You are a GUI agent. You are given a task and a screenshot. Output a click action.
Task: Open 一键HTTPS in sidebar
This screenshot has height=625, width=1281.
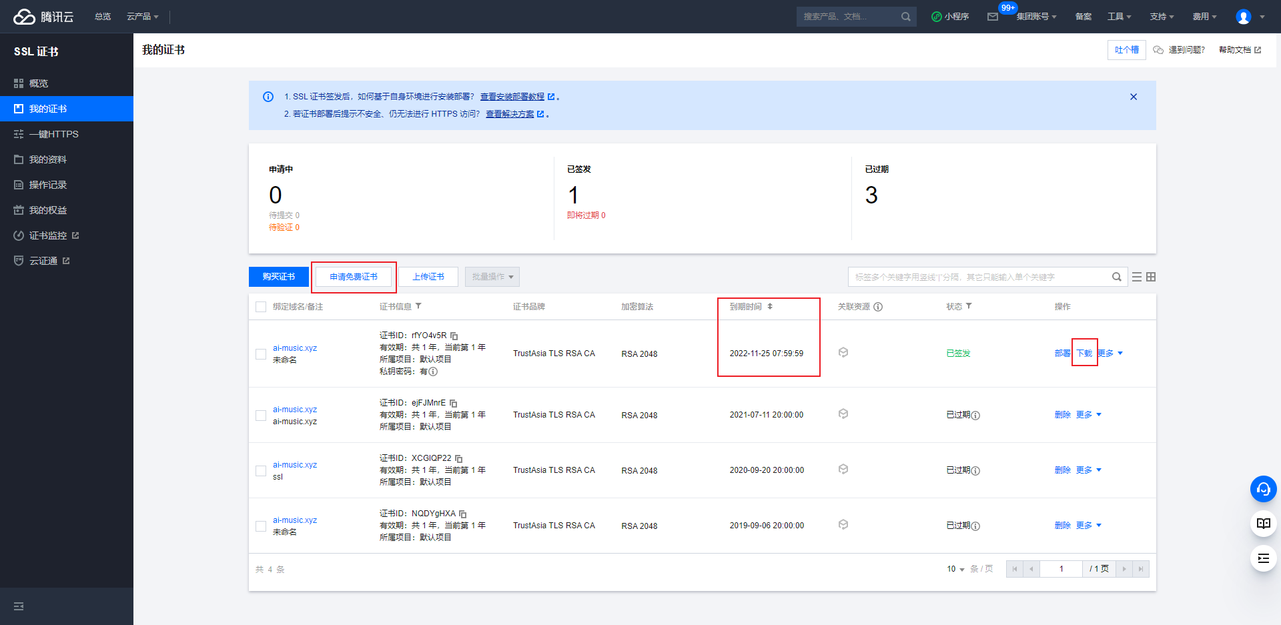click(x=67, y=134)
